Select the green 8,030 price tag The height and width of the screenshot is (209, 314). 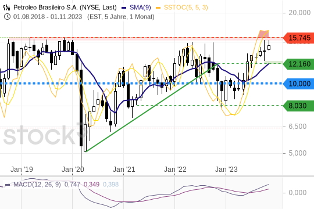pos(298,106)
